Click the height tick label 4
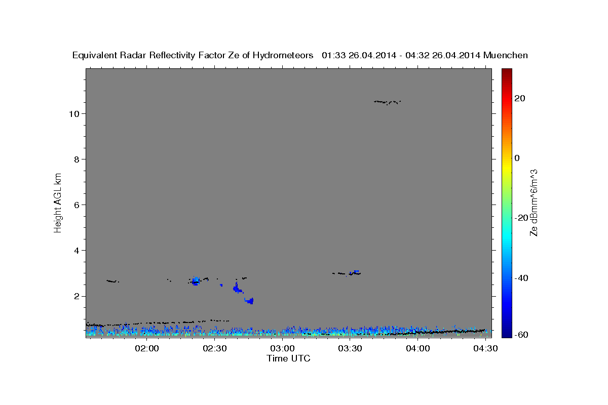 tap(78, 251)
